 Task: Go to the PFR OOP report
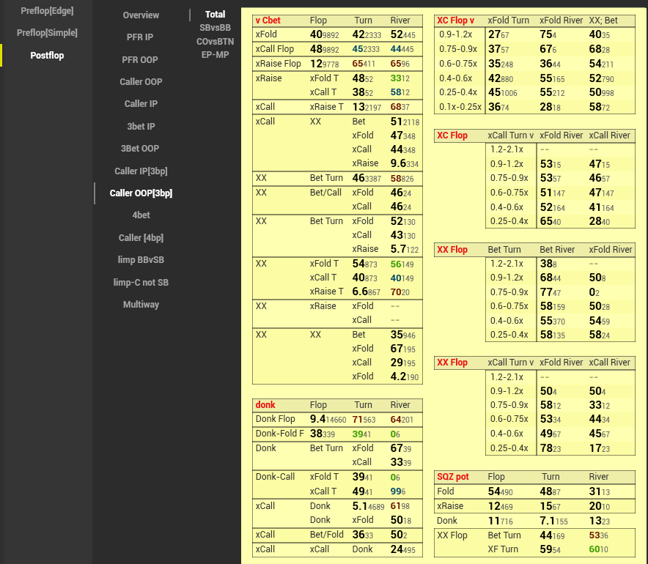click(x=140, y=59)
